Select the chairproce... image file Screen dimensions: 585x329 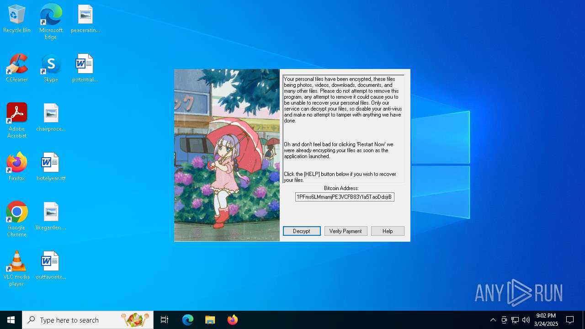click(51, 118)
